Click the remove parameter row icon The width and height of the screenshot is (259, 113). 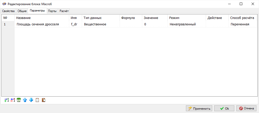pyautogui.click(x=13, y=100)
